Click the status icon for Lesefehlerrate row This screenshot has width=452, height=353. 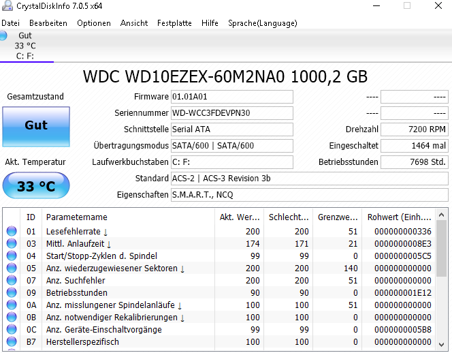(12, 231)
